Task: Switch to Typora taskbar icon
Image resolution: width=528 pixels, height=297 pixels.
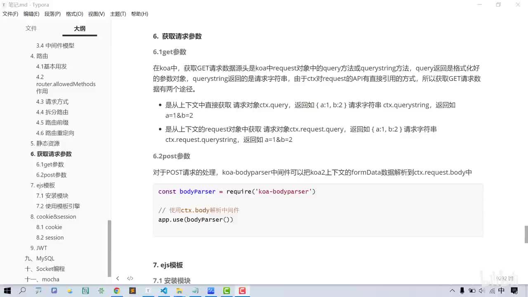Action: click(148, 291)
